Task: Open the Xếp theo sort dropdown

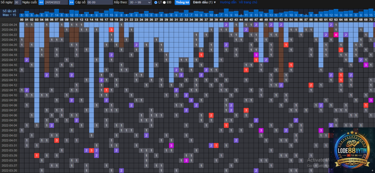Action: [x=140, y=3]
